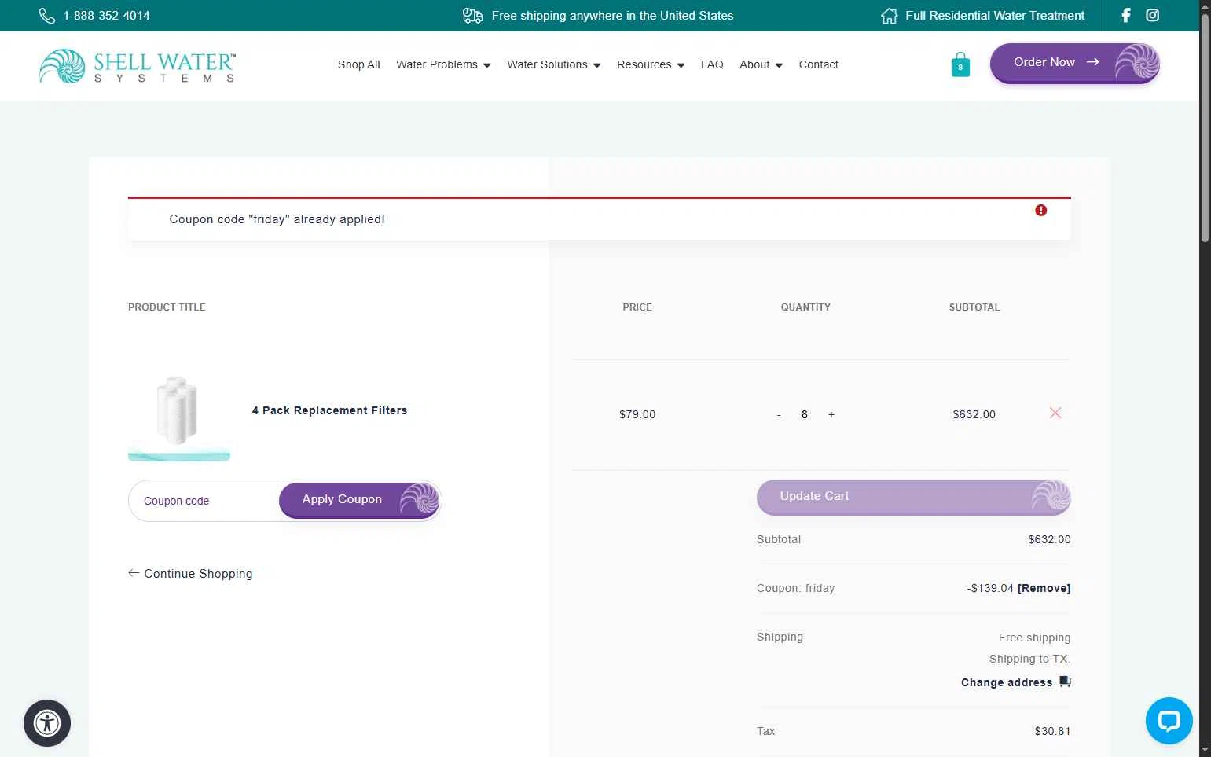
Task: Increase filter quantity with plus button
Action: tap(831, 414)
